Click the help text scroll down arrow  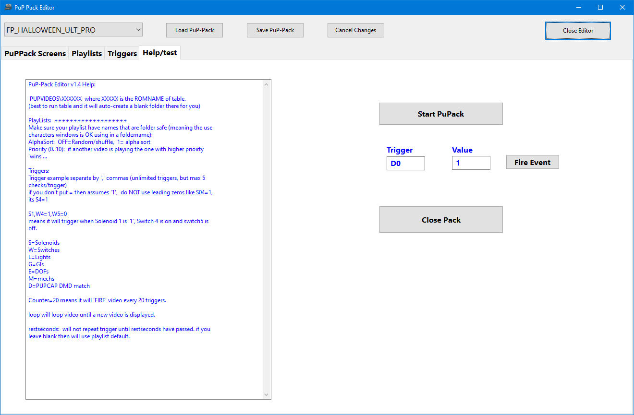(x=267, y=394)
